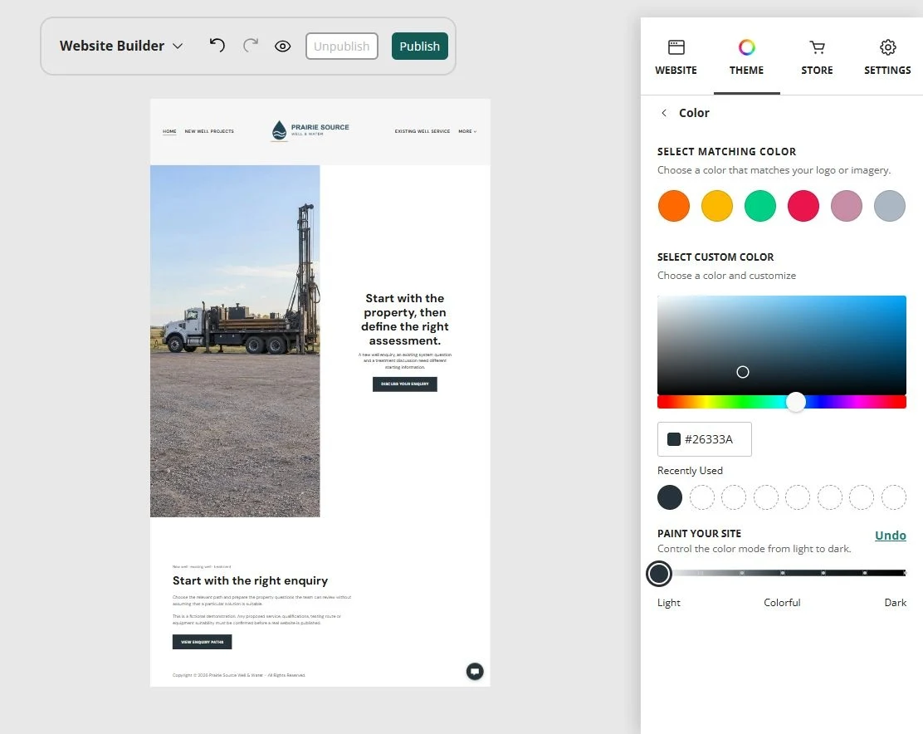This screenshot has width=923, height=734.
Task: Select the green matching color
Action: tap(760, 206)
